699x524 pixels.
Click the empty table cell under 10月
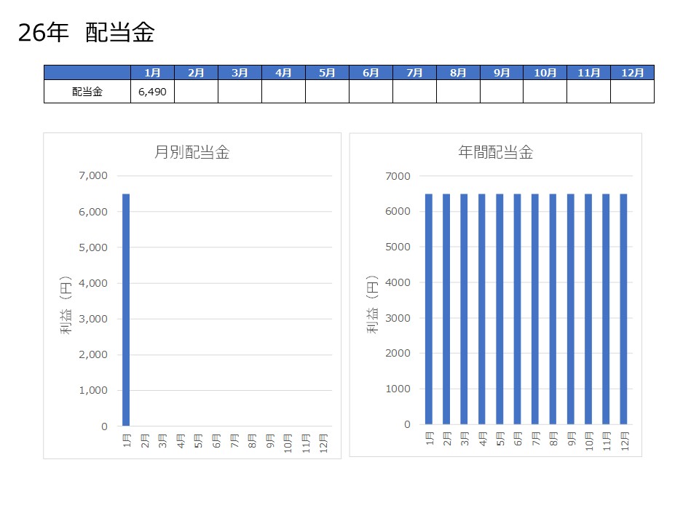click(545, 92)
